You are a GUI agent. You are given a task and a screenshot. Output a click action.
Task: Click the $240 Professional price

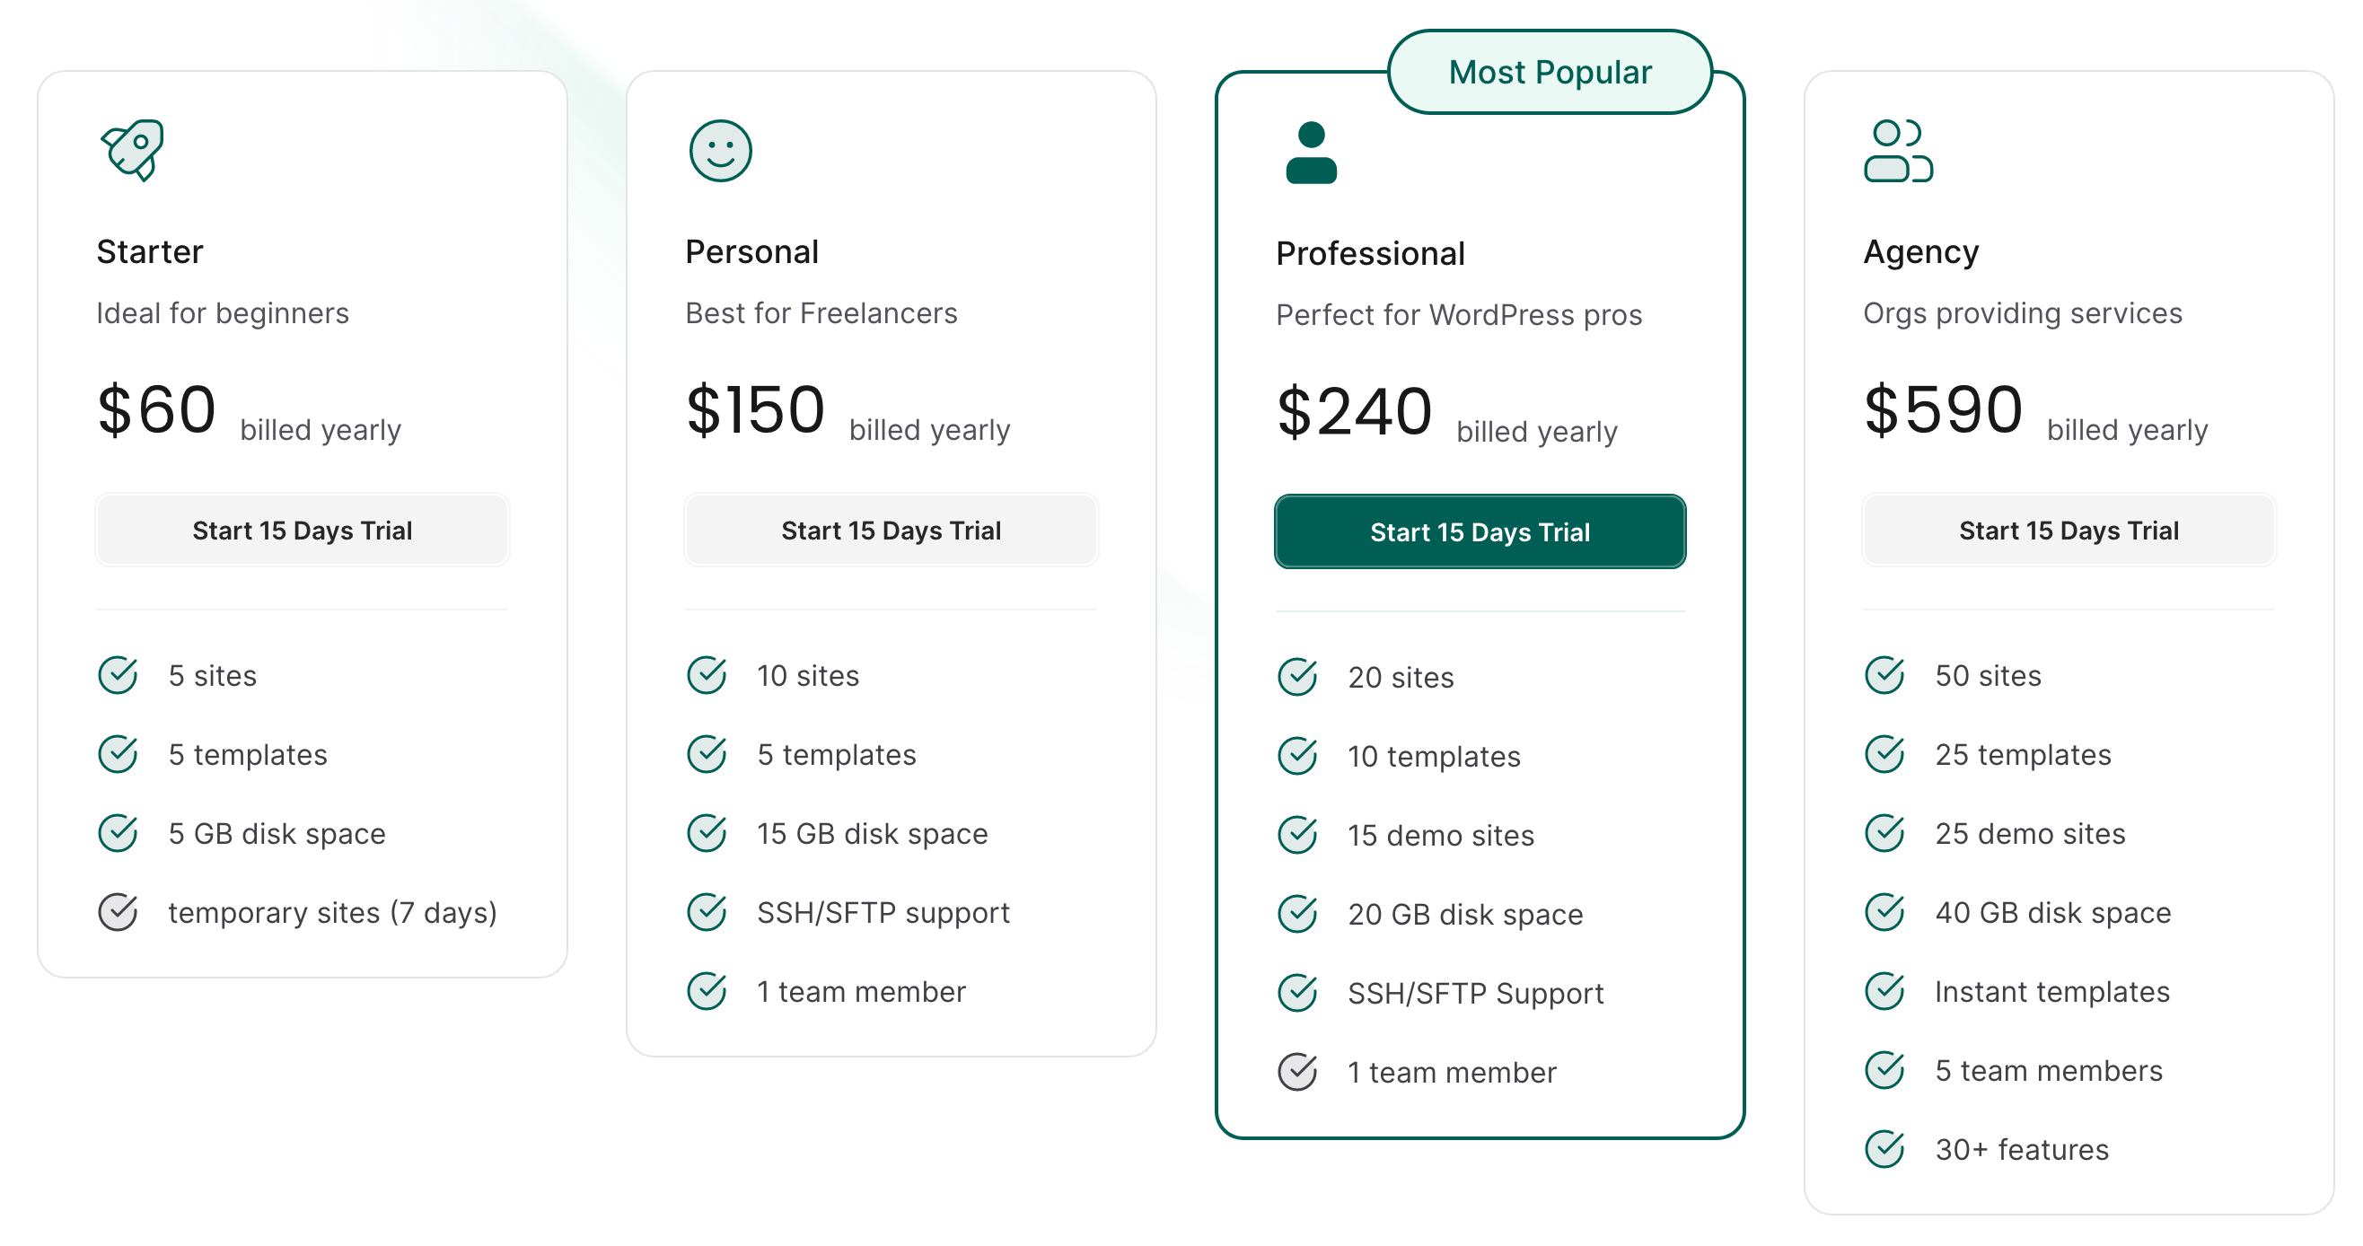(x=1354, y=411)
